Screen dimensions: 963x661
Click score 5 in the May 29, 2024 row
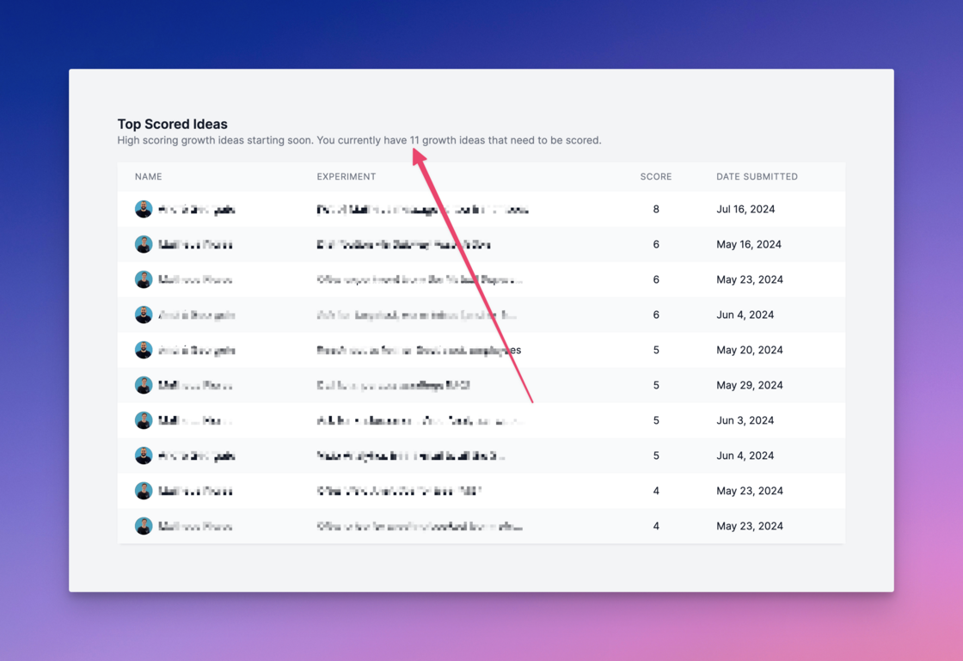point(656,385)
